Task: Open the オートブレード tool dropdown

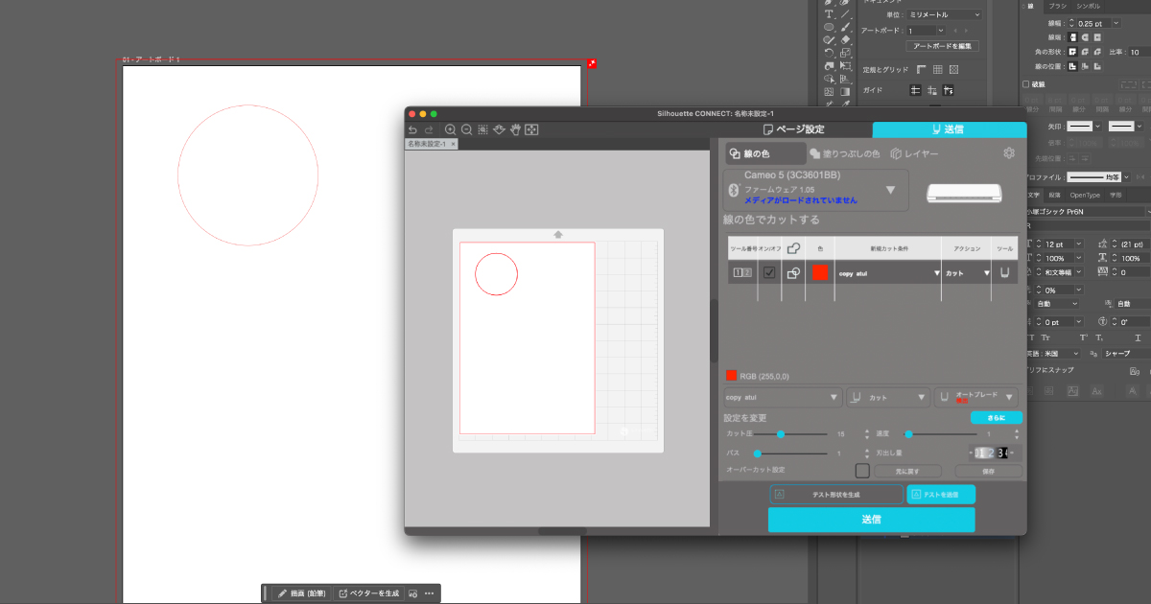Action: click(1009, 397)
